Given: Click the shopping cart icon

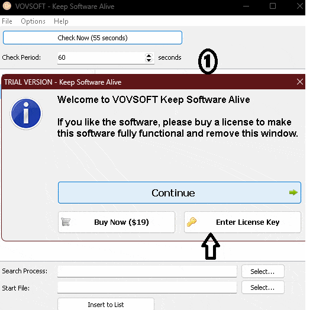Looking at the screenshot, I should 66,222.
